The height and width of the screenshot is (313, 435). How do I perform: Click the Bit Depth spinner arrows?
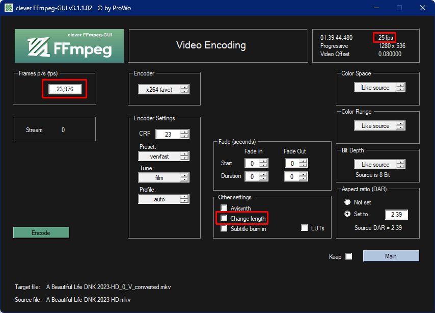[400, 164]
